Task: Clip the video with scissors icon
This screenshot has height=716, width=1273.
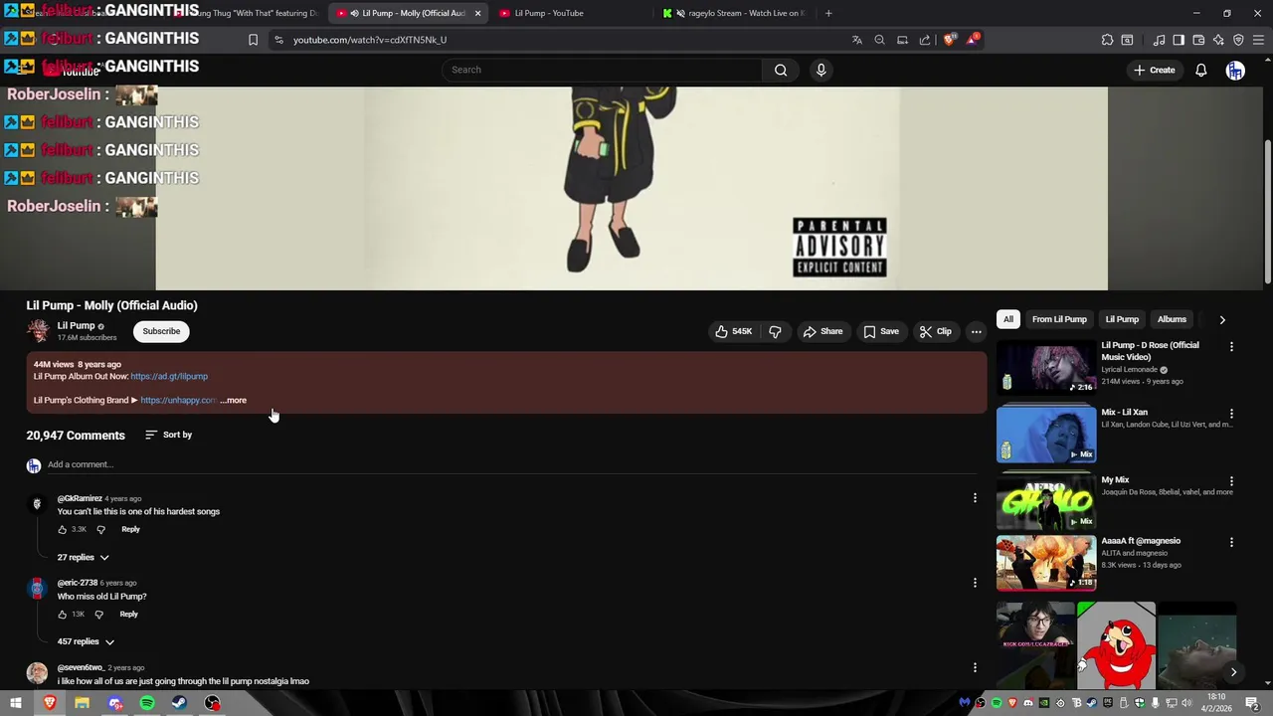Action: pos(935,331)
